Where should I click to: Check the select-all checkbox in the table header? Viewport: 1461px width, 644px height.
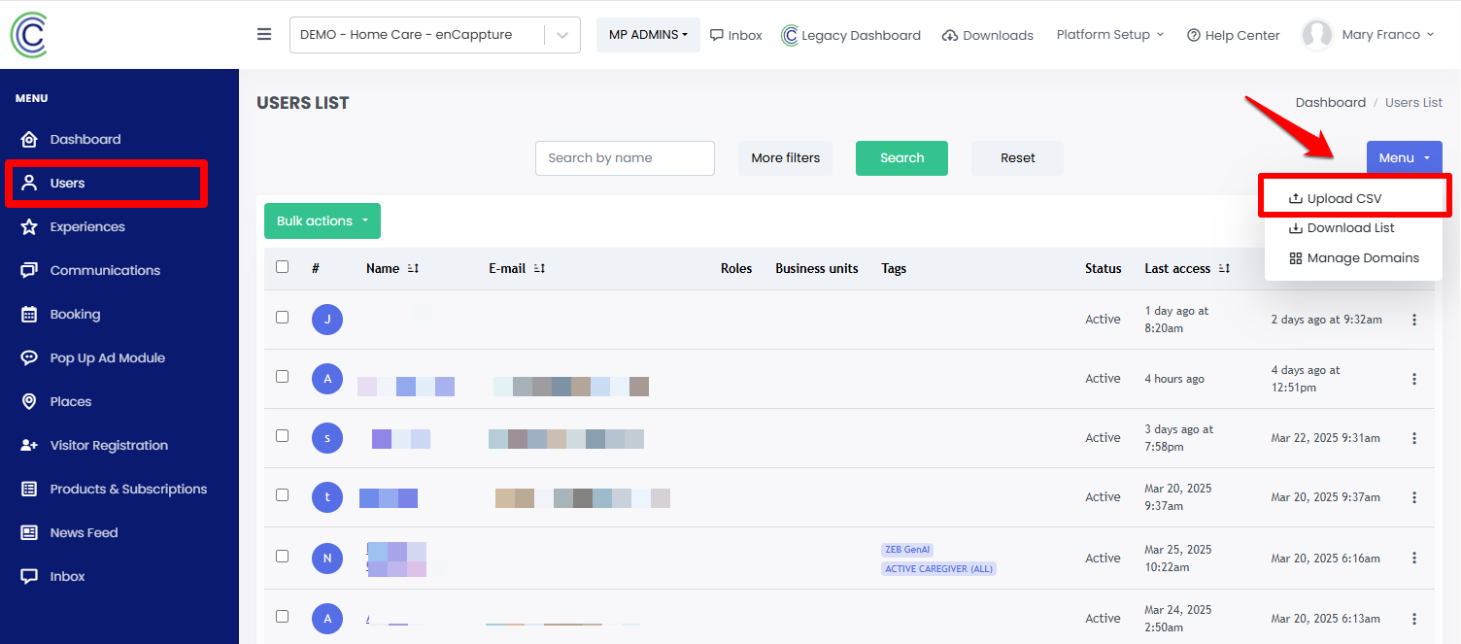click(282, 265)
